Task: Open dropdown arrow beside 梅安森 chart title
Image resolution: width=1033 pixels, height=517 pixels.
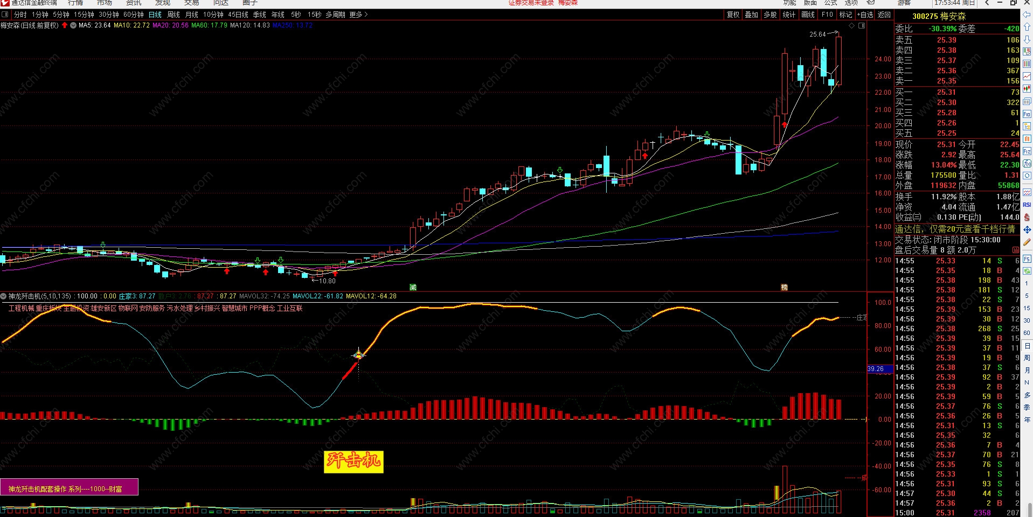Action: coord(73,25)
